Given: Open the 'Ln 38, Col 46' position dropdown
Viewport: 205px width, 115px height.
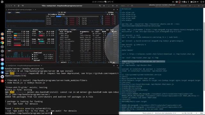Looking at the screenshot, I should tap(189, 113).
